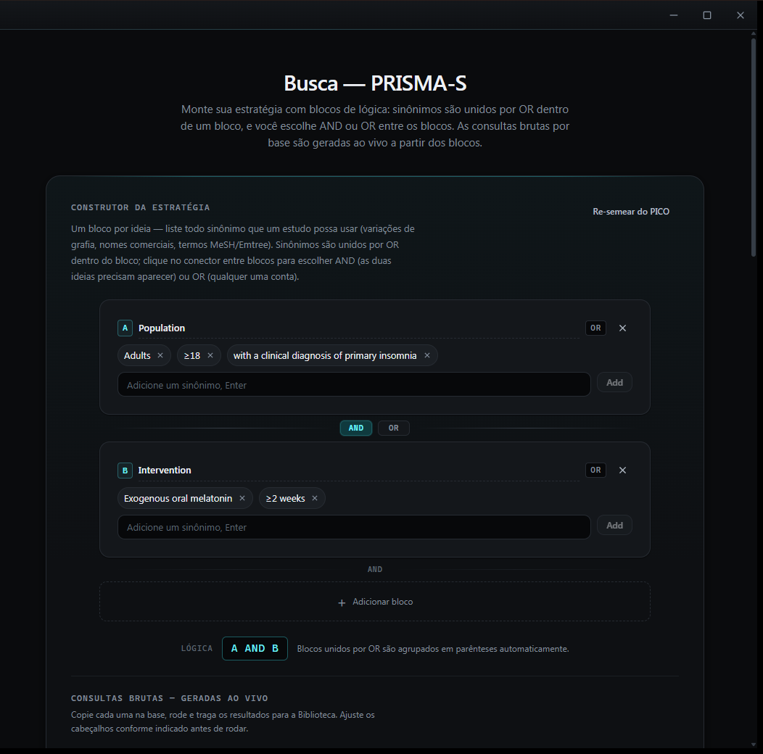This screenshot has width=763, height=754.
Task: Click the Exogenous oral melatonin chip label
Action: point(178,498)
